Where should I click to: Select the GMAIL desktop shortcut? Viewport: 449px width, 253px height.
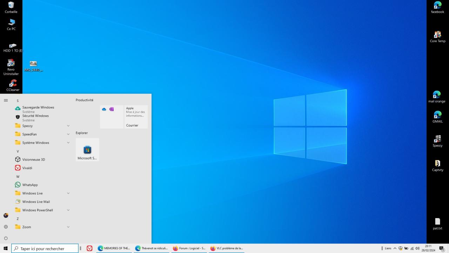click(437, 117)
